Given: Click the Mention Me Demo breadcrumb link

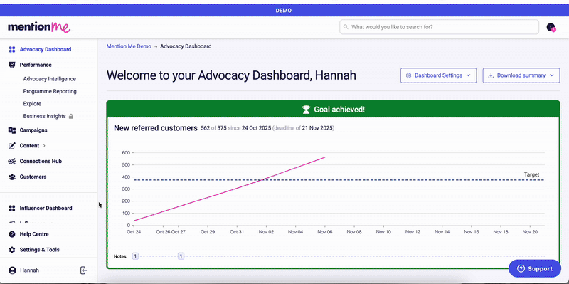Looking at the screenshot, I should [x=129, y=46].
